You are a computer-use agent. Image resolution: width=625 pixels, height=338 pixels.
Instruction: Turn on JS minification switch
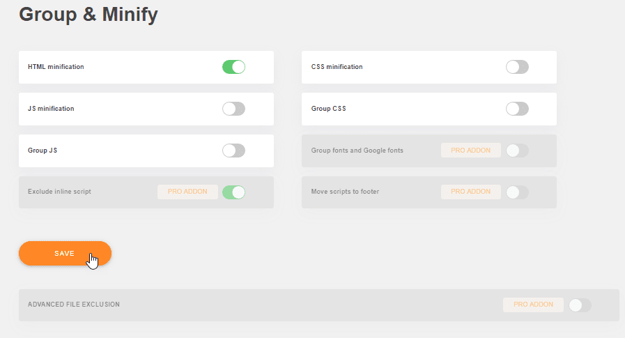[x=233, y=109]
